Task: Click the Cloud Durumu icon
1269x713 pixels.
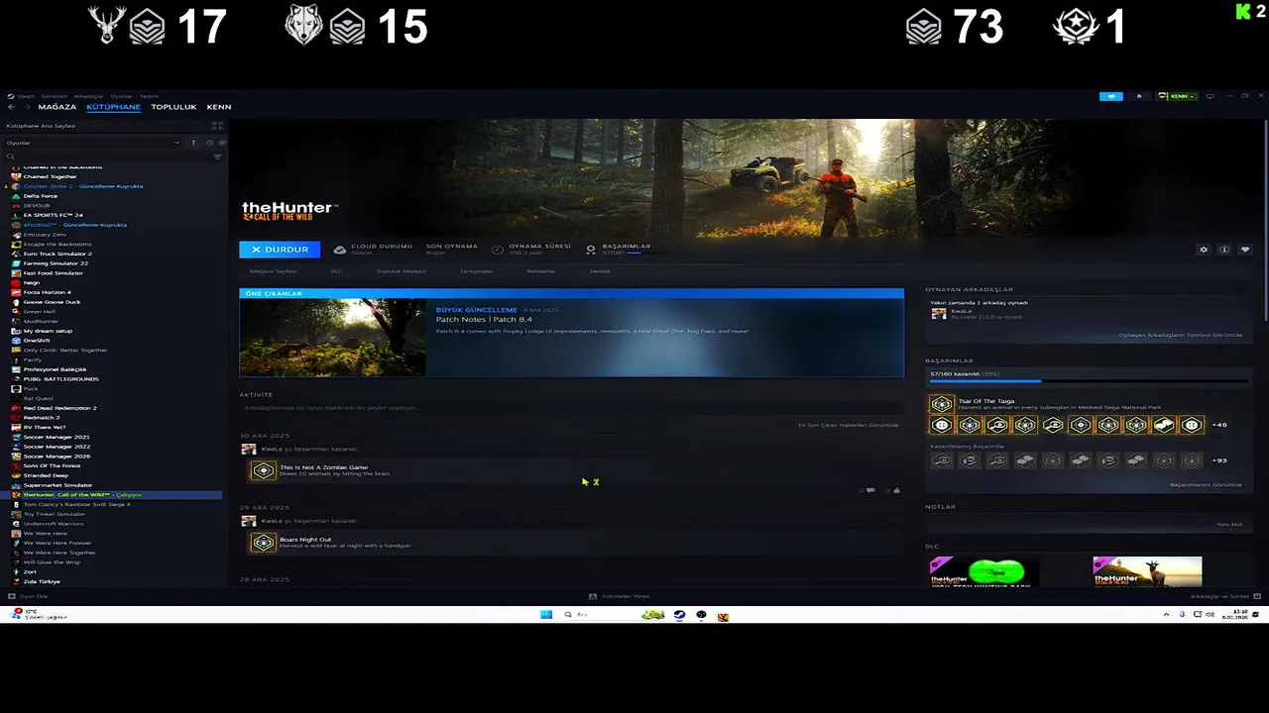Action: [x=340, y=250]
